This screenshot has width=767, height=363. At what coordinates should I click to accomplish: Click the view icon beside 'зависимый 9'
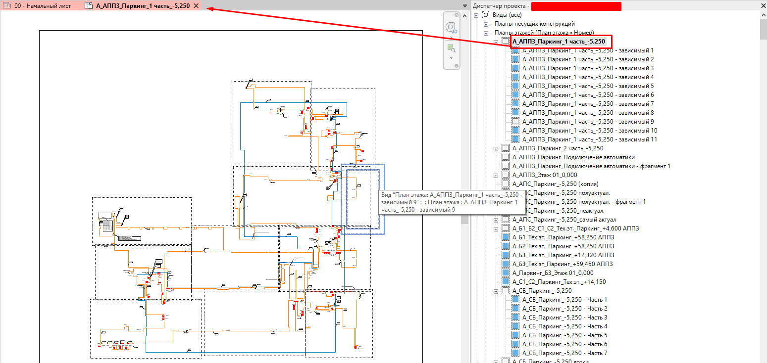click(515, 122)
